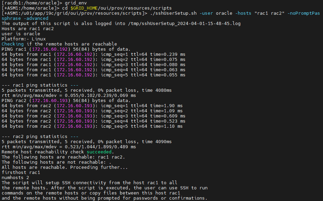The image size is (323, 201).
Task: Click the 'Hosts are rac1 rac2' line
Action: click(x=28, y=29)
